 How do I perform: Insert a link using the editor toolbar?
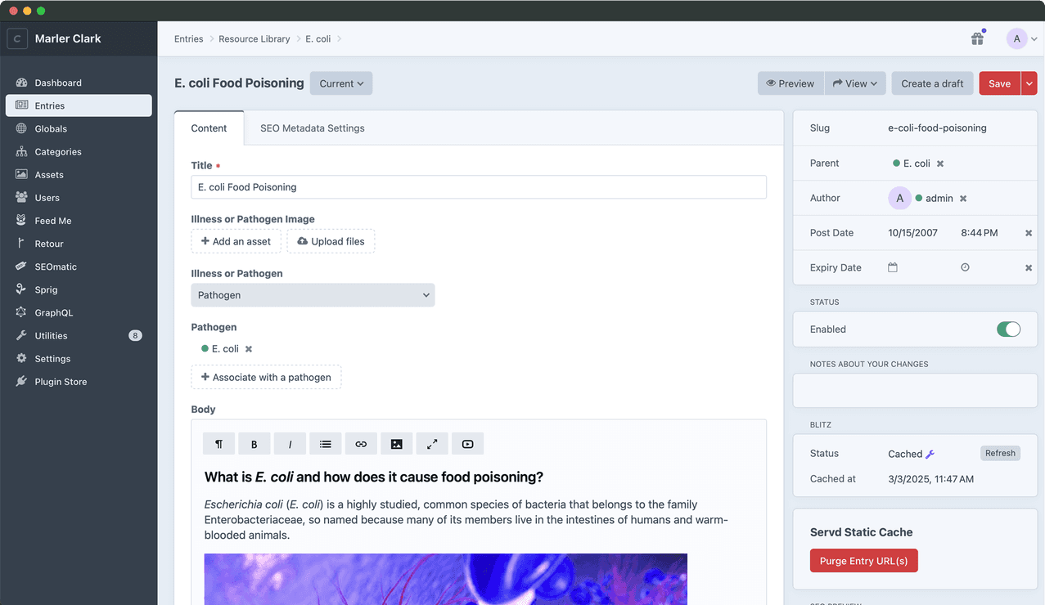click(361, 444)
